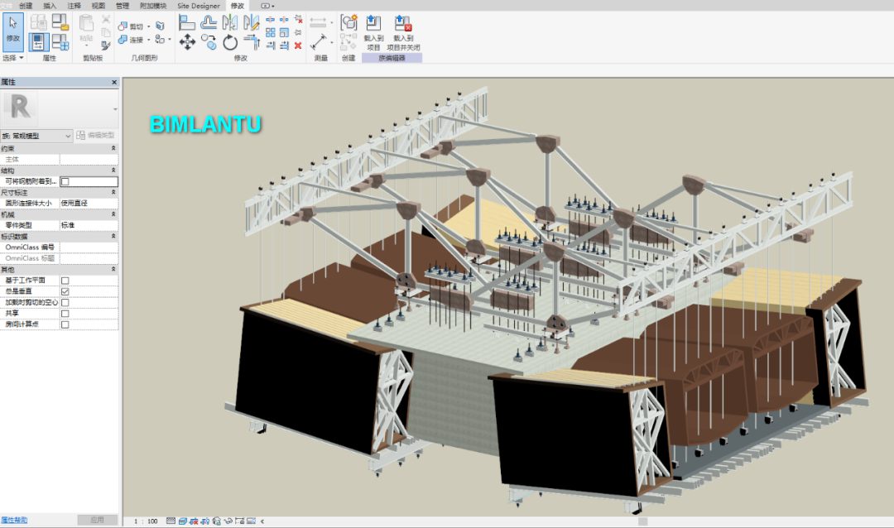Open the 附加模块 ribbon tab
The image size is (894, 528).
pyautogui.click(x=153, y=6)
